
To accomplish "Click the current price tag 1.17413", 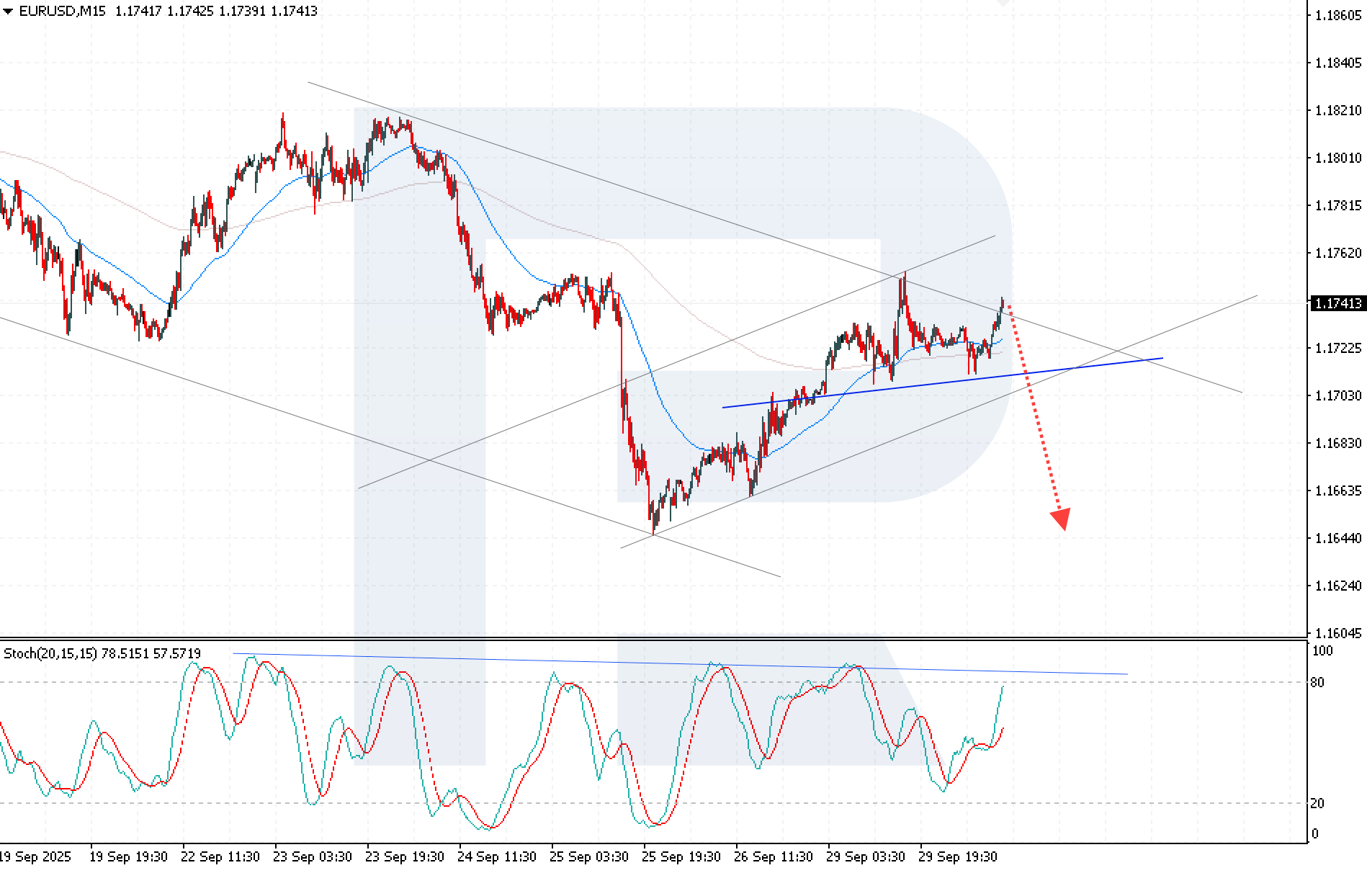I will tap(1337, 303).
